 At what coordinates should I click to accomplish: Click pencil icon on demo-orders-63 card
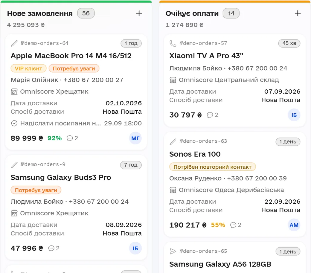click(173, 141)
